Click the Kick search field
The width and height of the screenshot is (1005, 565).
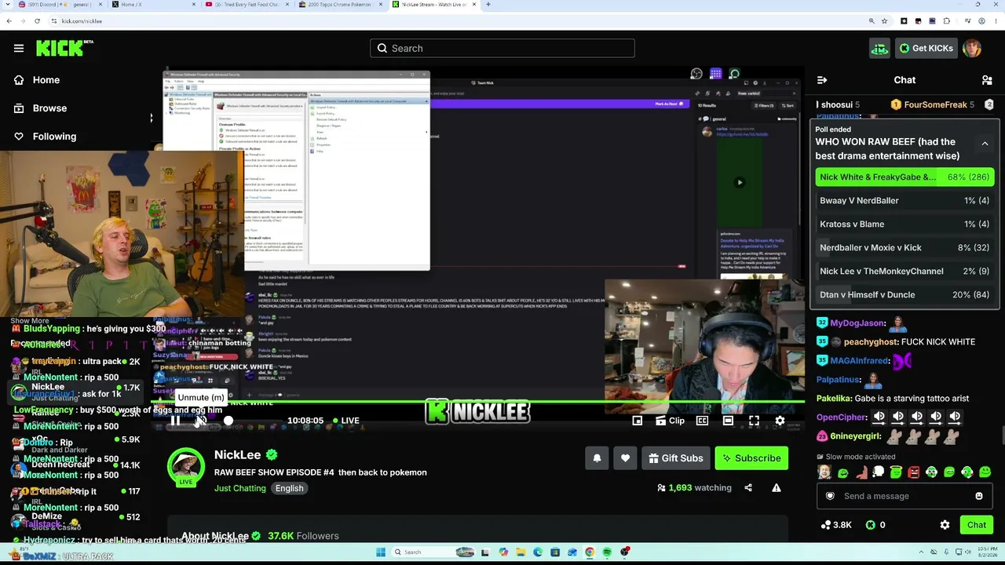(x=502, y=49)
